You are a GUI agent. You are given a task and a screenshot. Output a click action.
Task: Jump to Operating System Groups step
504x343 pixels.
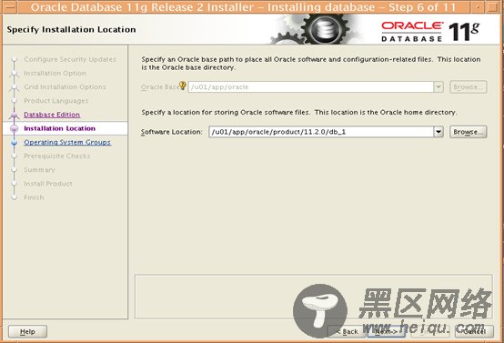coord(67,142)
